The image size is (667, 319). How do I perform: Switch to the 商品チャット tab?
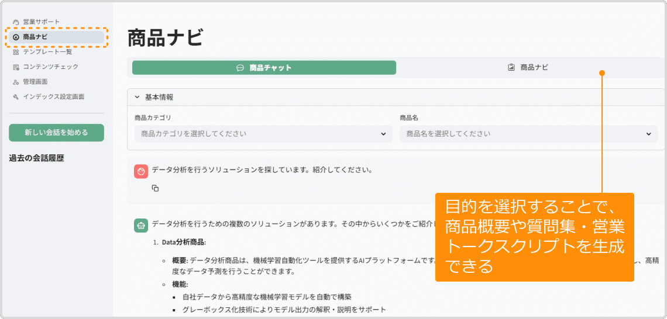click(264, 68)
